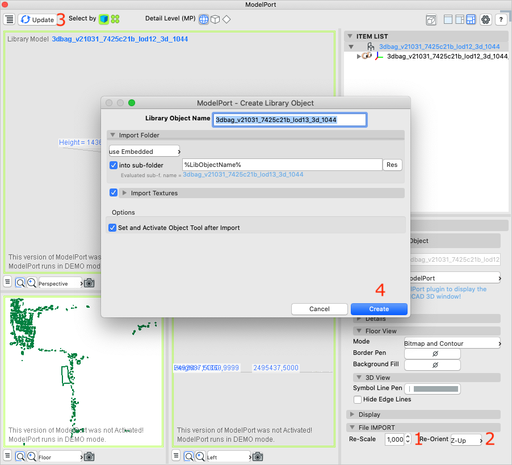Open Left view options menu icon
The width and height of the screenshot is (512, 465).
pos(176,456)
